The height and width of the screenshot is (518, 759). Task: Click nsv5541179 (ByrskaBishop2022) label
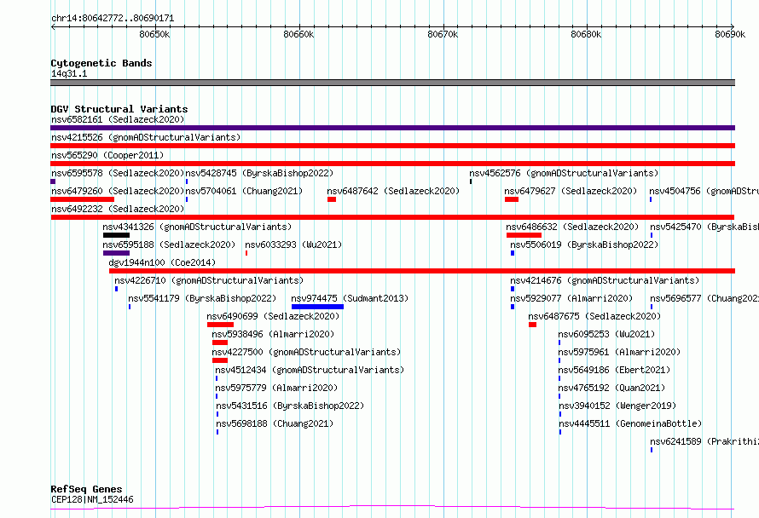point(202,298)
